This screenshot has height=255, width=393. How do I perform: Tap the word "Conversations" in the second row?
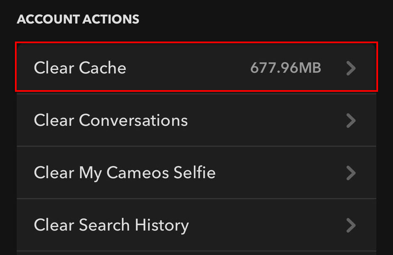pos(133,120)
